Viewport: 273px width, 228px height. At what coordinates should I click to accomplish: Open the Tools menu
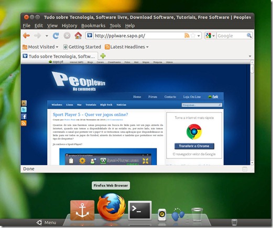115,26
